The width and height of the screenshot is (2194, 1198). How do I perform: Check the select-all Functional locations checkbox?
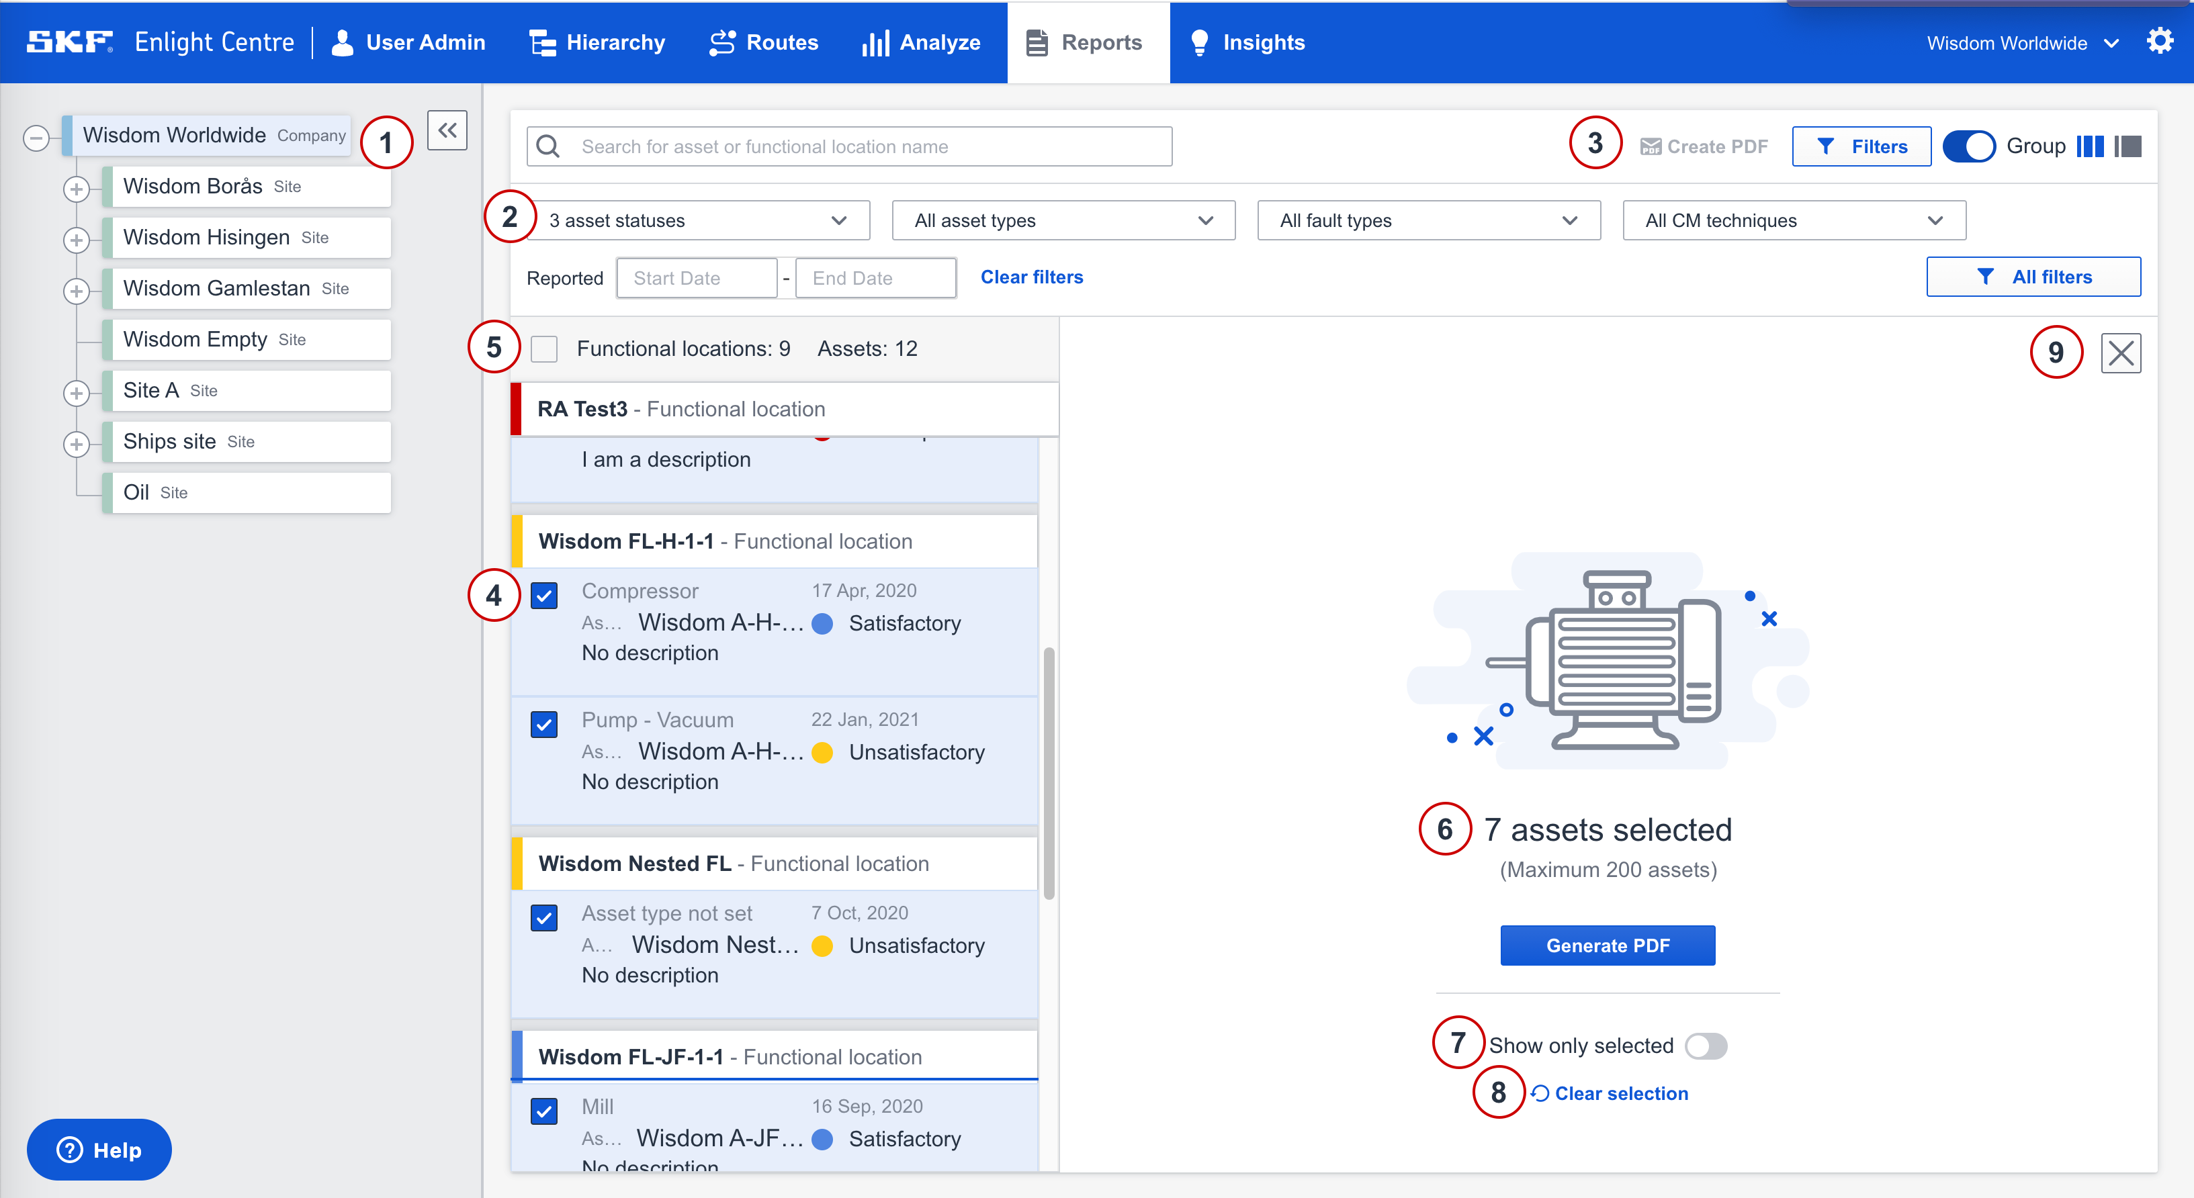pyautogui.click(x=544, y=349)
